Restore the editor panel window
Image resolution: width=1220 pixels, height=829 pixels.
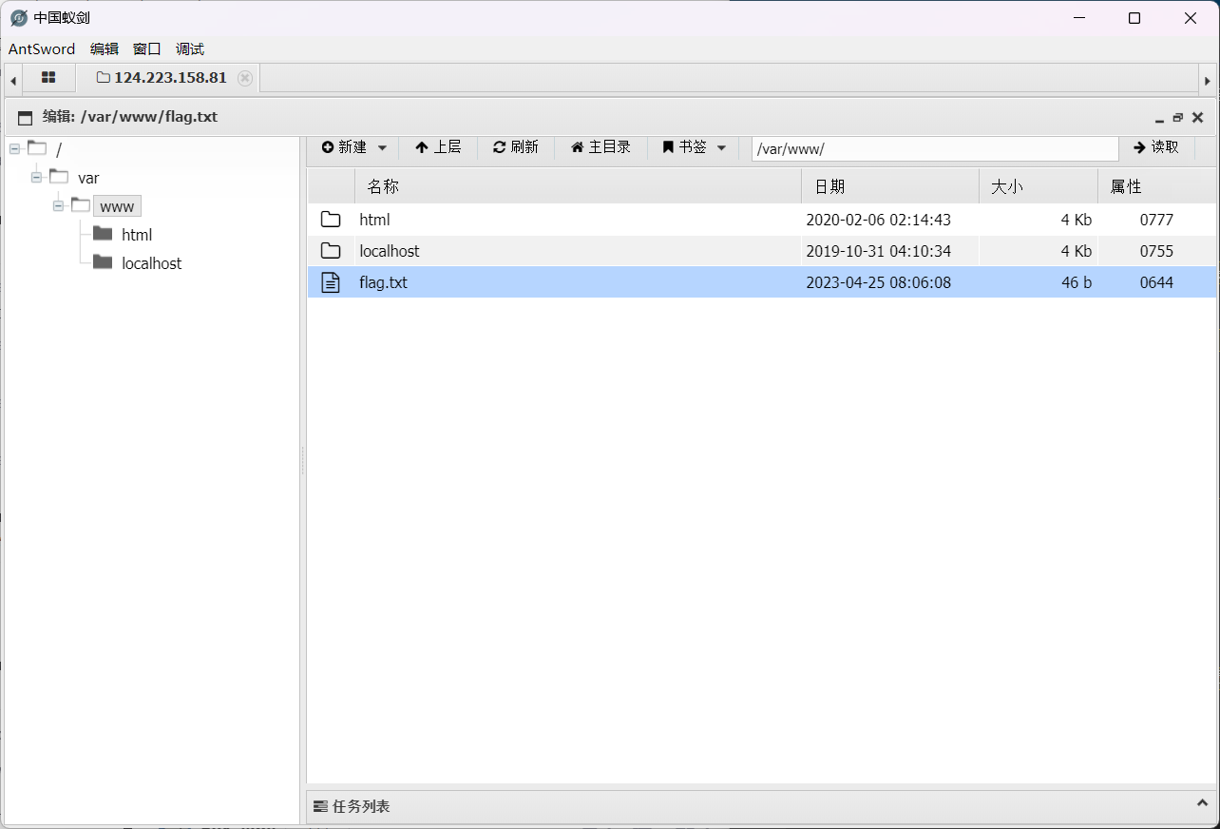1178,118
